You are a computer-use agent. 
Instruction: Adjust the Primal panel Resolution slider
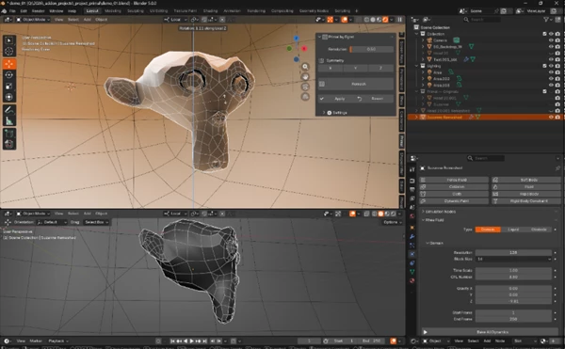371,49
